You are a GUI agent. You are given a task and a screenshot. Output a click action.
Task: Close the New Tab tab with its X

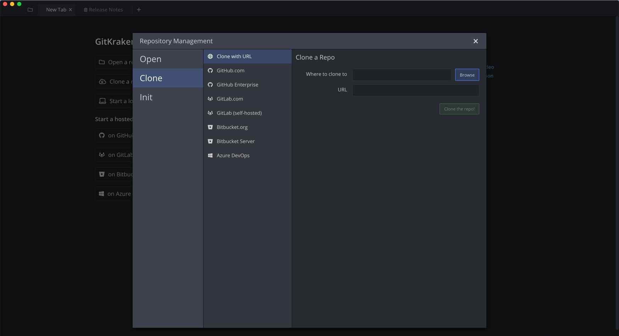pyautogui.click(x=71, y=10)
